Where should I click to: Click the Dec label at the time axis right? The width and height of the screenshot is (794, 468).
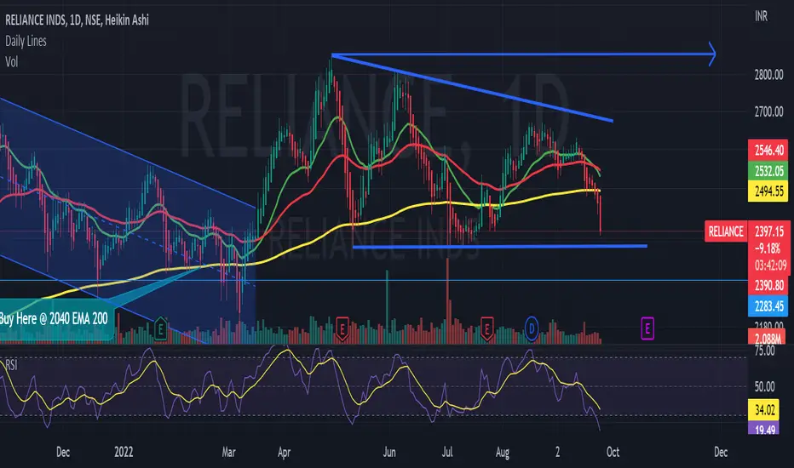tap(721, 452)
